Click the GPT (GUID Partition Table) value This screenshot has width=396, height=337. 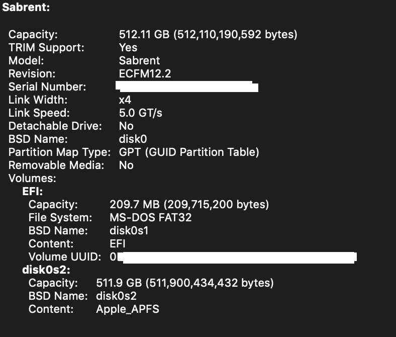[189, 152]
